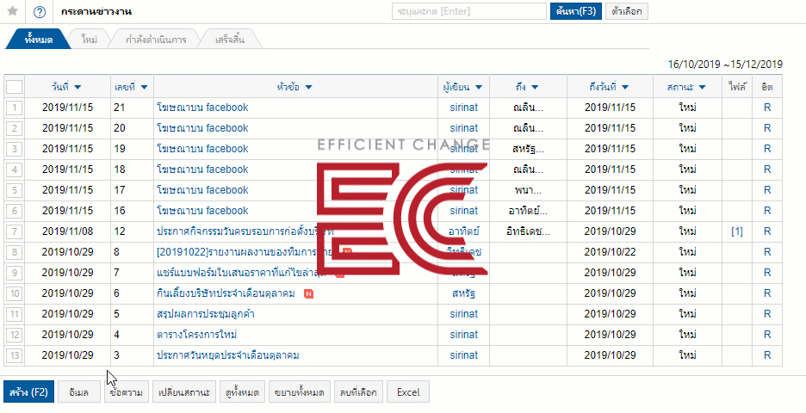The height and width of the screenshot is (413, 806).
Task: Click the ดูทั้งหมด button
Action: coord(242,392)
